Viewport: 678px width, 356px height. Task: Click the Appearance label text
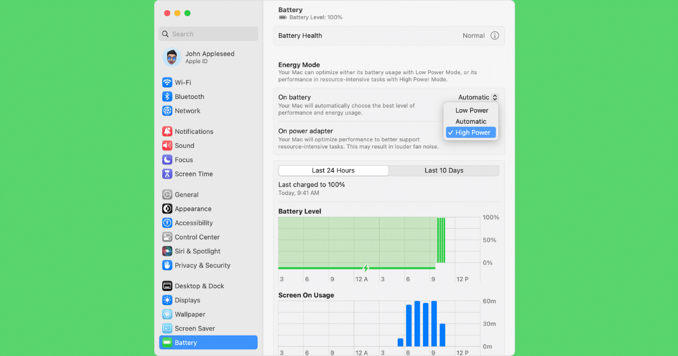coord(193,209)
